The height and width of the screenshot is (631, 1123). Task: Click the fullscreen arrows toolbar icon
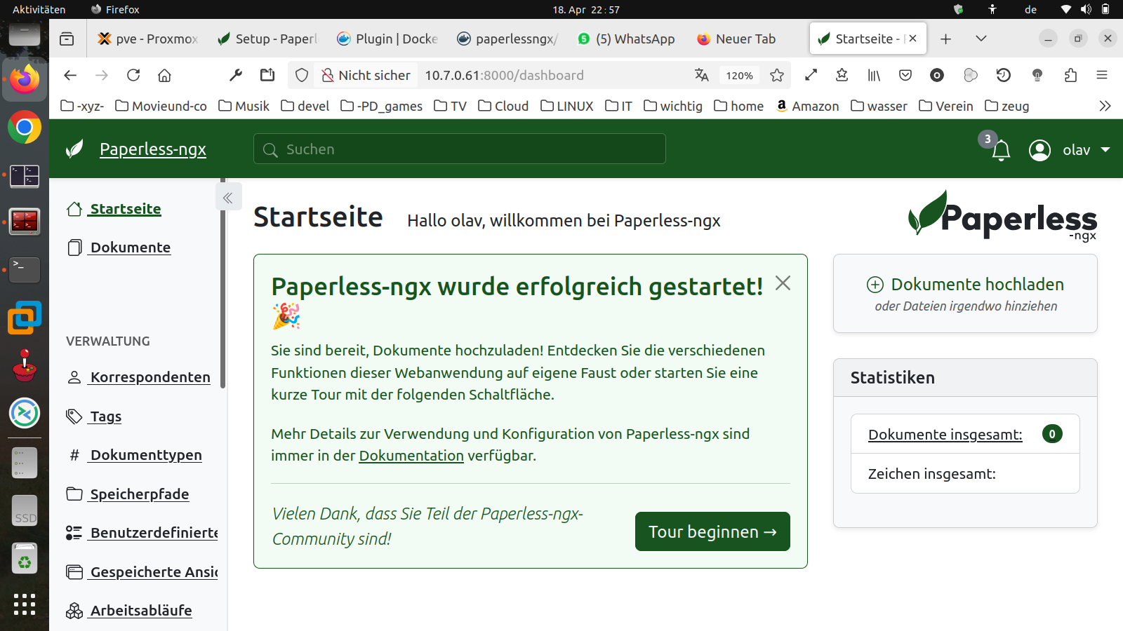pos(811,74)
